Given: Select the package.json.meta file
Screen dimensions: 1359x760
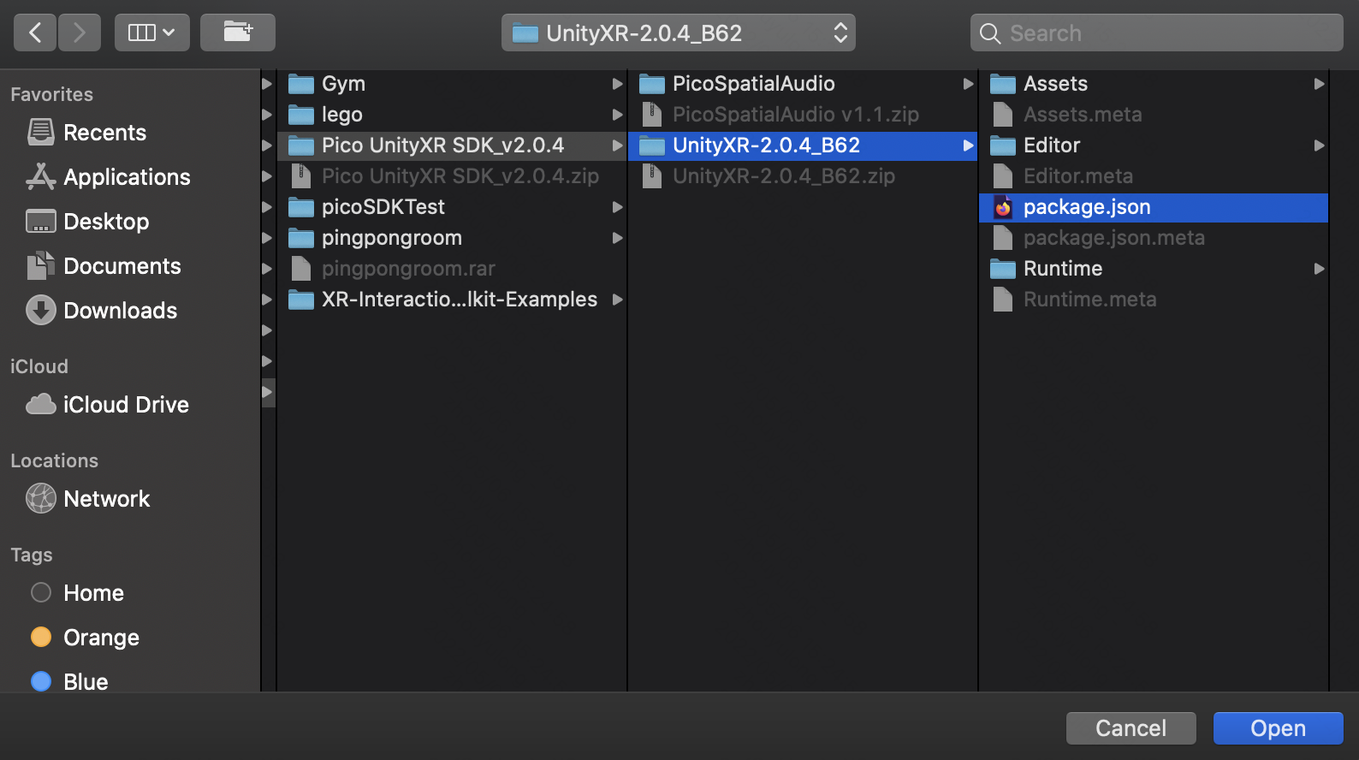Looking at the screenshot, I should pos(1154,238).
